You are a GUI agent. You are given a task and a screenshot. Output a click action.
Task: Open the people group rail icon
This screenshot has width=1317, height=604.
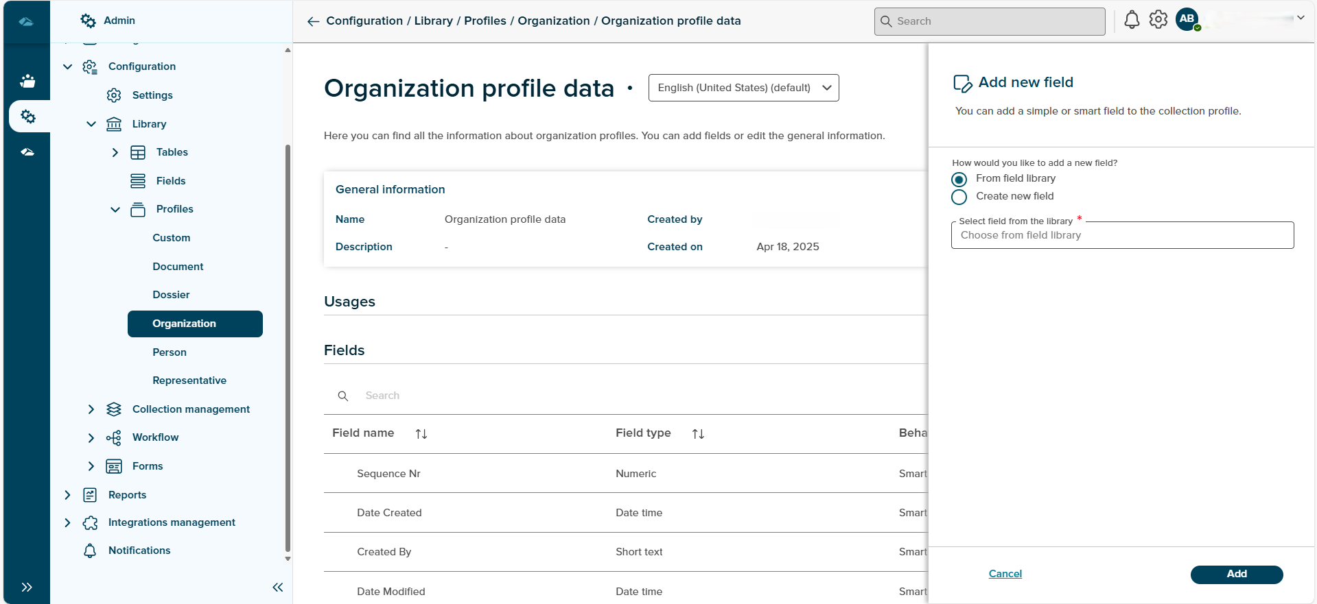[27, 81]
